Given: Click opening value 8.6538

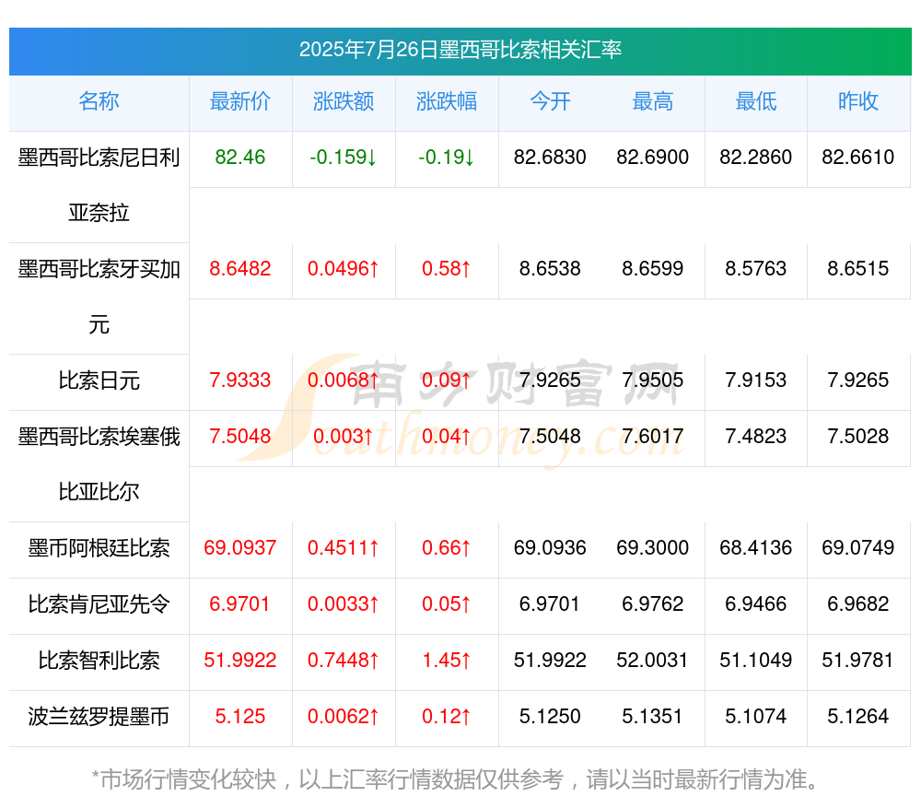Looking at the screenshot, I should click(550, 269).
